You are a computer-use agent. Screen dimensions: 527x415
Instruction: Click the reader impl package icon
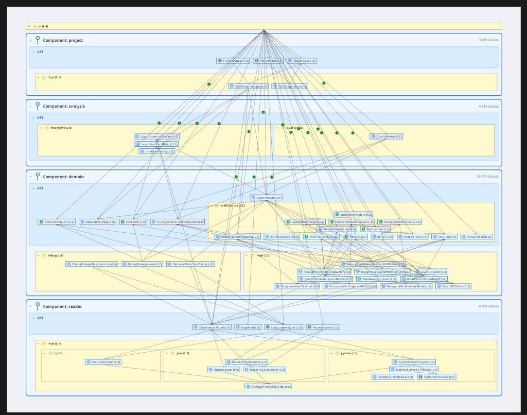click(44, 344)
